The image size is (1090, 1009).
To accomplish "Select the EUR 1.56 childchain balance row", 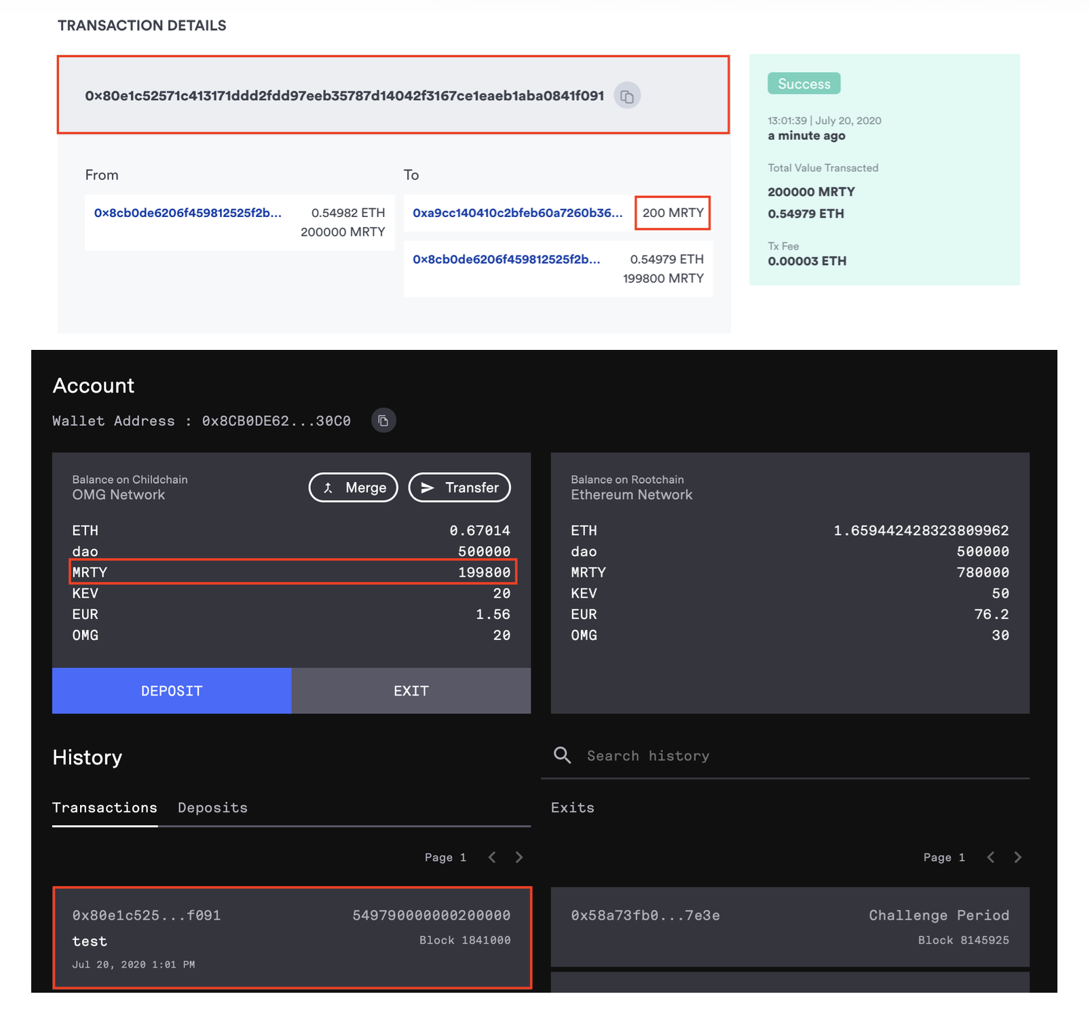I will (292, 614).
